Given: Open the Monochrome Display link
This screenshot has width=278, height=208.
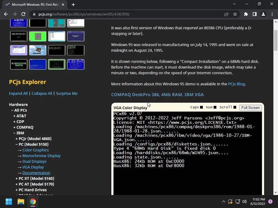Looking at the screenshot, I should click(42, 156).
